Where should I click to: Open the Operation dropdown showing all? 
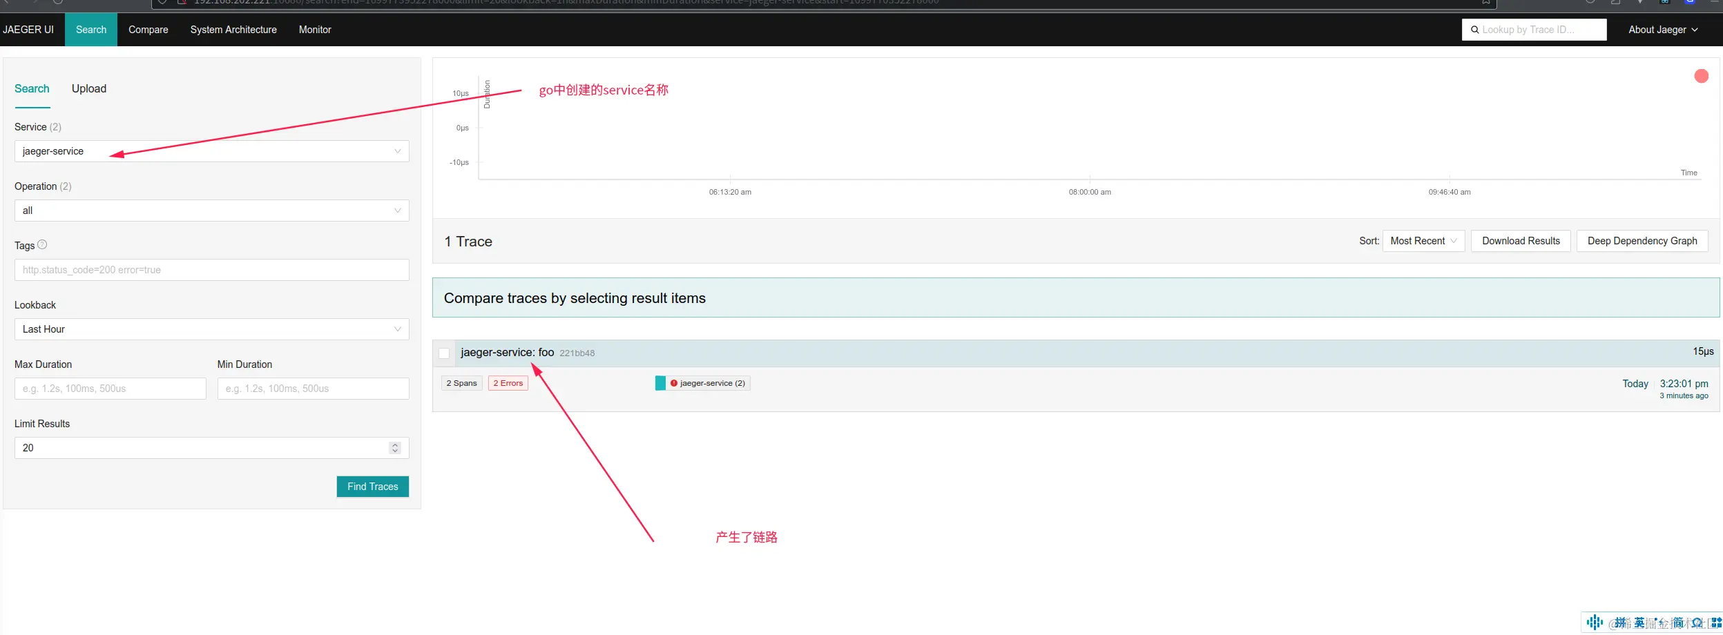(212, 211)
